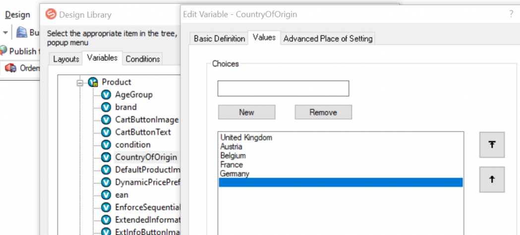The width and height of the screenshot is (520, 235).
Task: Open the Basic Definition tab
Action: 219,38
